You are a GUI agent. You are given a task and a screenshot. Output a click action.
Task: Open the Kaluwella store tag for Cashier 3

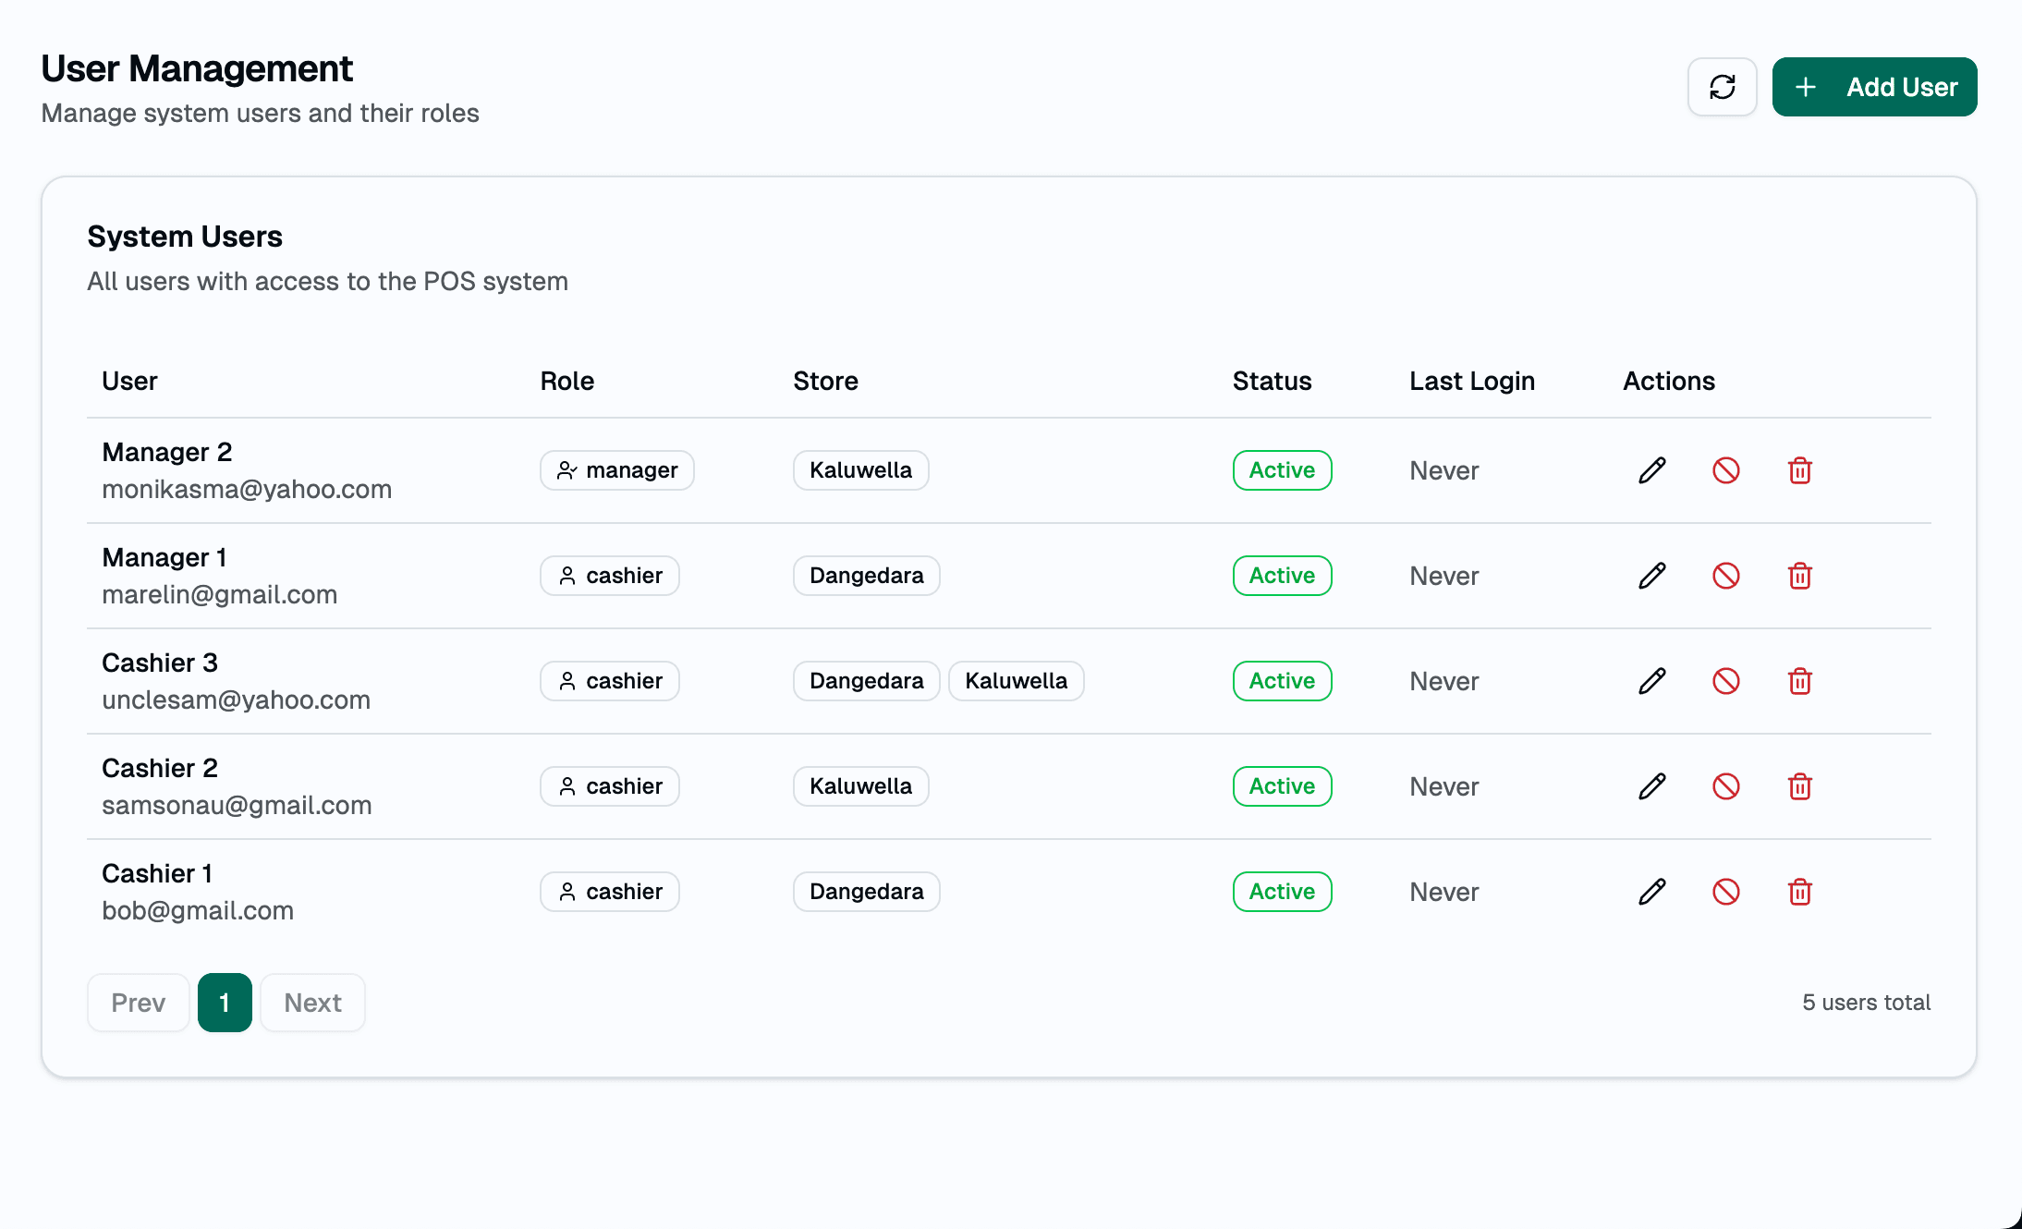[x=1016, y=681]
